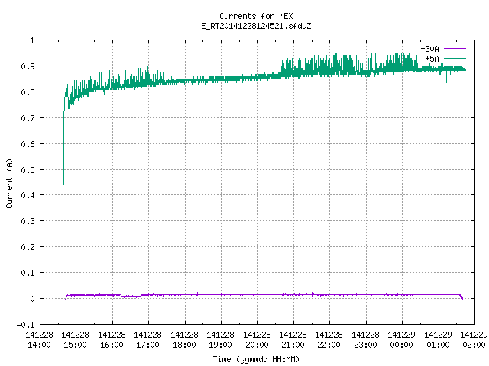The image size is (489, 366).
Task: Click the y-axis value 0.6
Action: [28, 144]
